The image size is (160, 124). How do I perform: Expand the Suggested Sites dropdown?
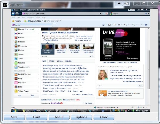pyautogui.click(x=42, y=21)
